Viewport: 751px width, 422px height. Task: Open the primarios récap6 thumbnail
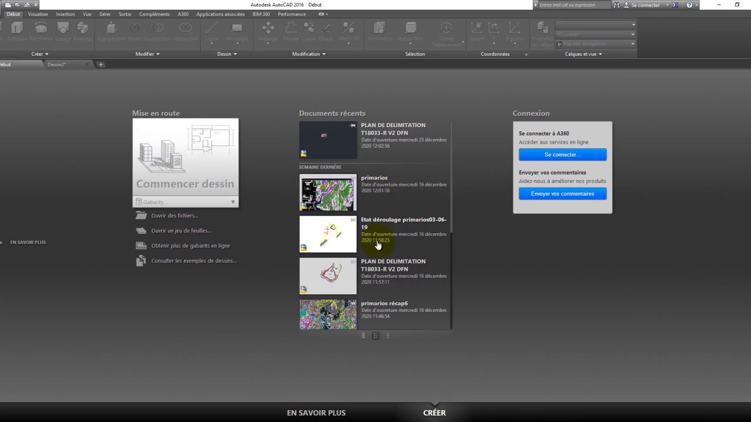[x=328, y=314]
